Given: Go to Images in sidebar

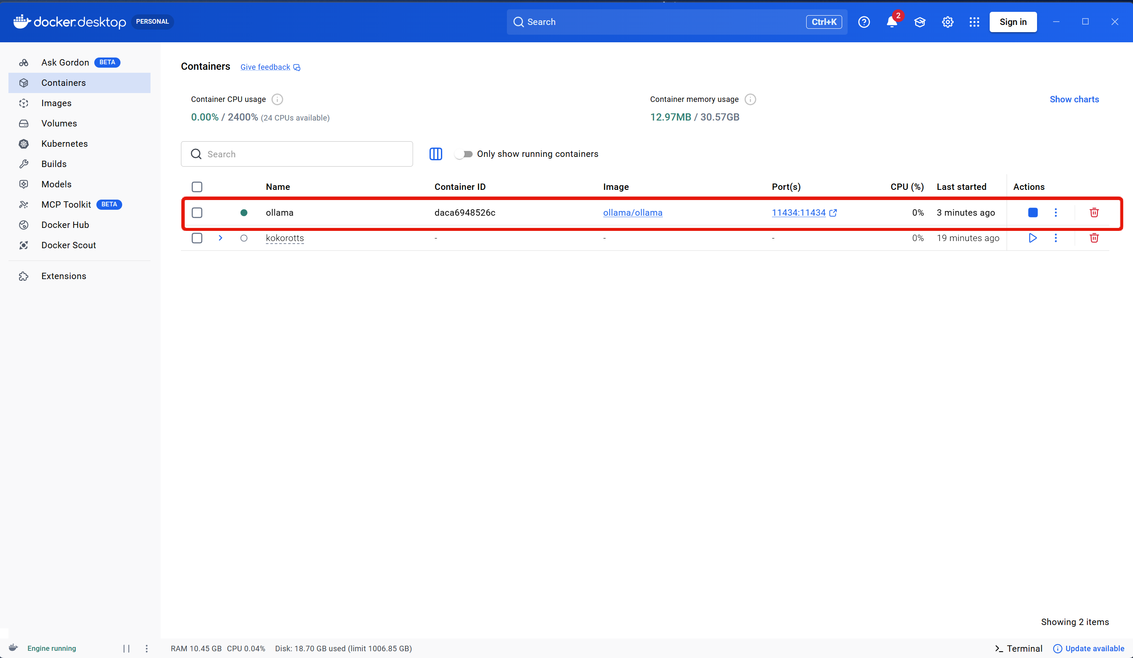Looking at the screenshot, I should click(56, 103).
